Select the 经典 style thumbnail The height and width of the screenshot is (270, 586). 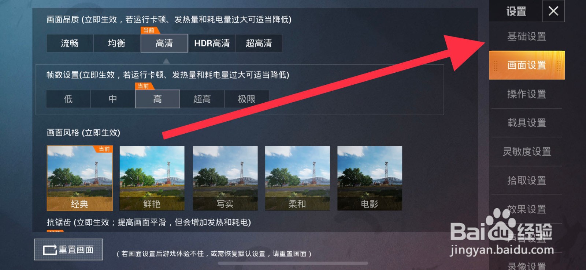(80, 178)
